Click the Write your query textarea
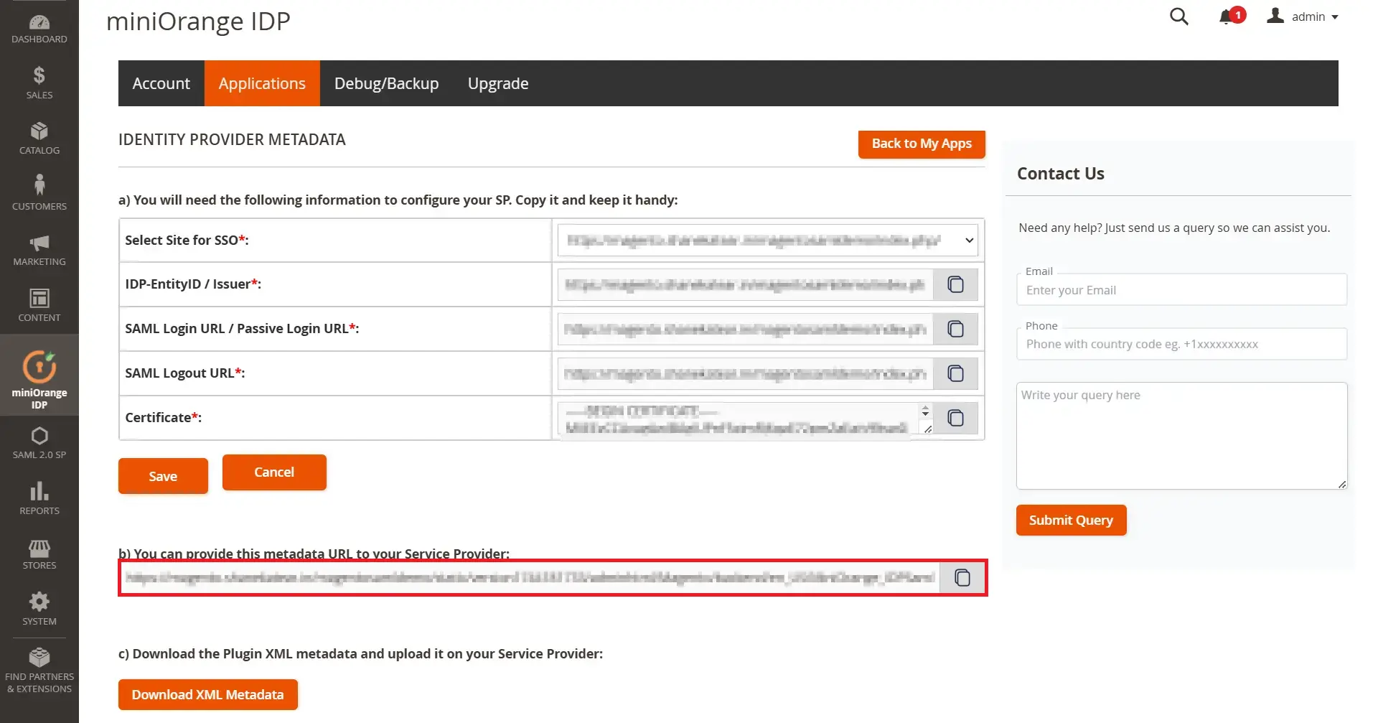 tap(1181, 436)
